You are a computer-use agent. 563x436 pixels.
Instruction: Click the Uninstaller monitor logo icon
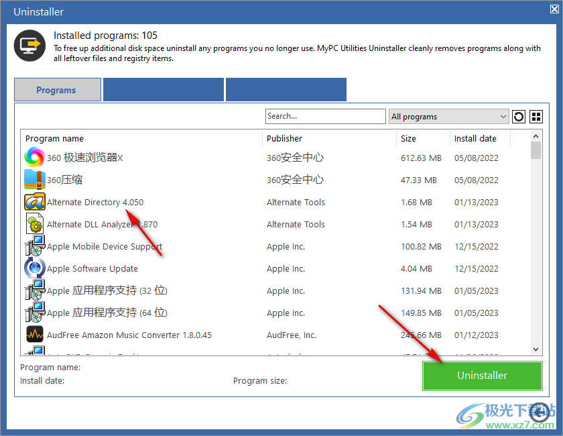[29, 46]
